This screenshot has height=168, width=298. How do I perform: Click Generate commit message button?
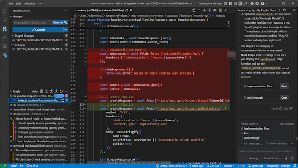[60, 22]
